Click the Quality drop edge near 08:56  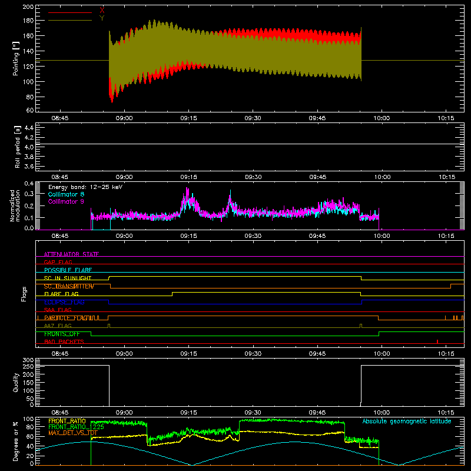(x=110, y=386)
